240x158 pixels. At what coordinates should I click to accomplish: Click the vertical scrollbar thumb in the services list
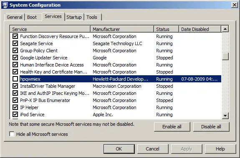225,56
